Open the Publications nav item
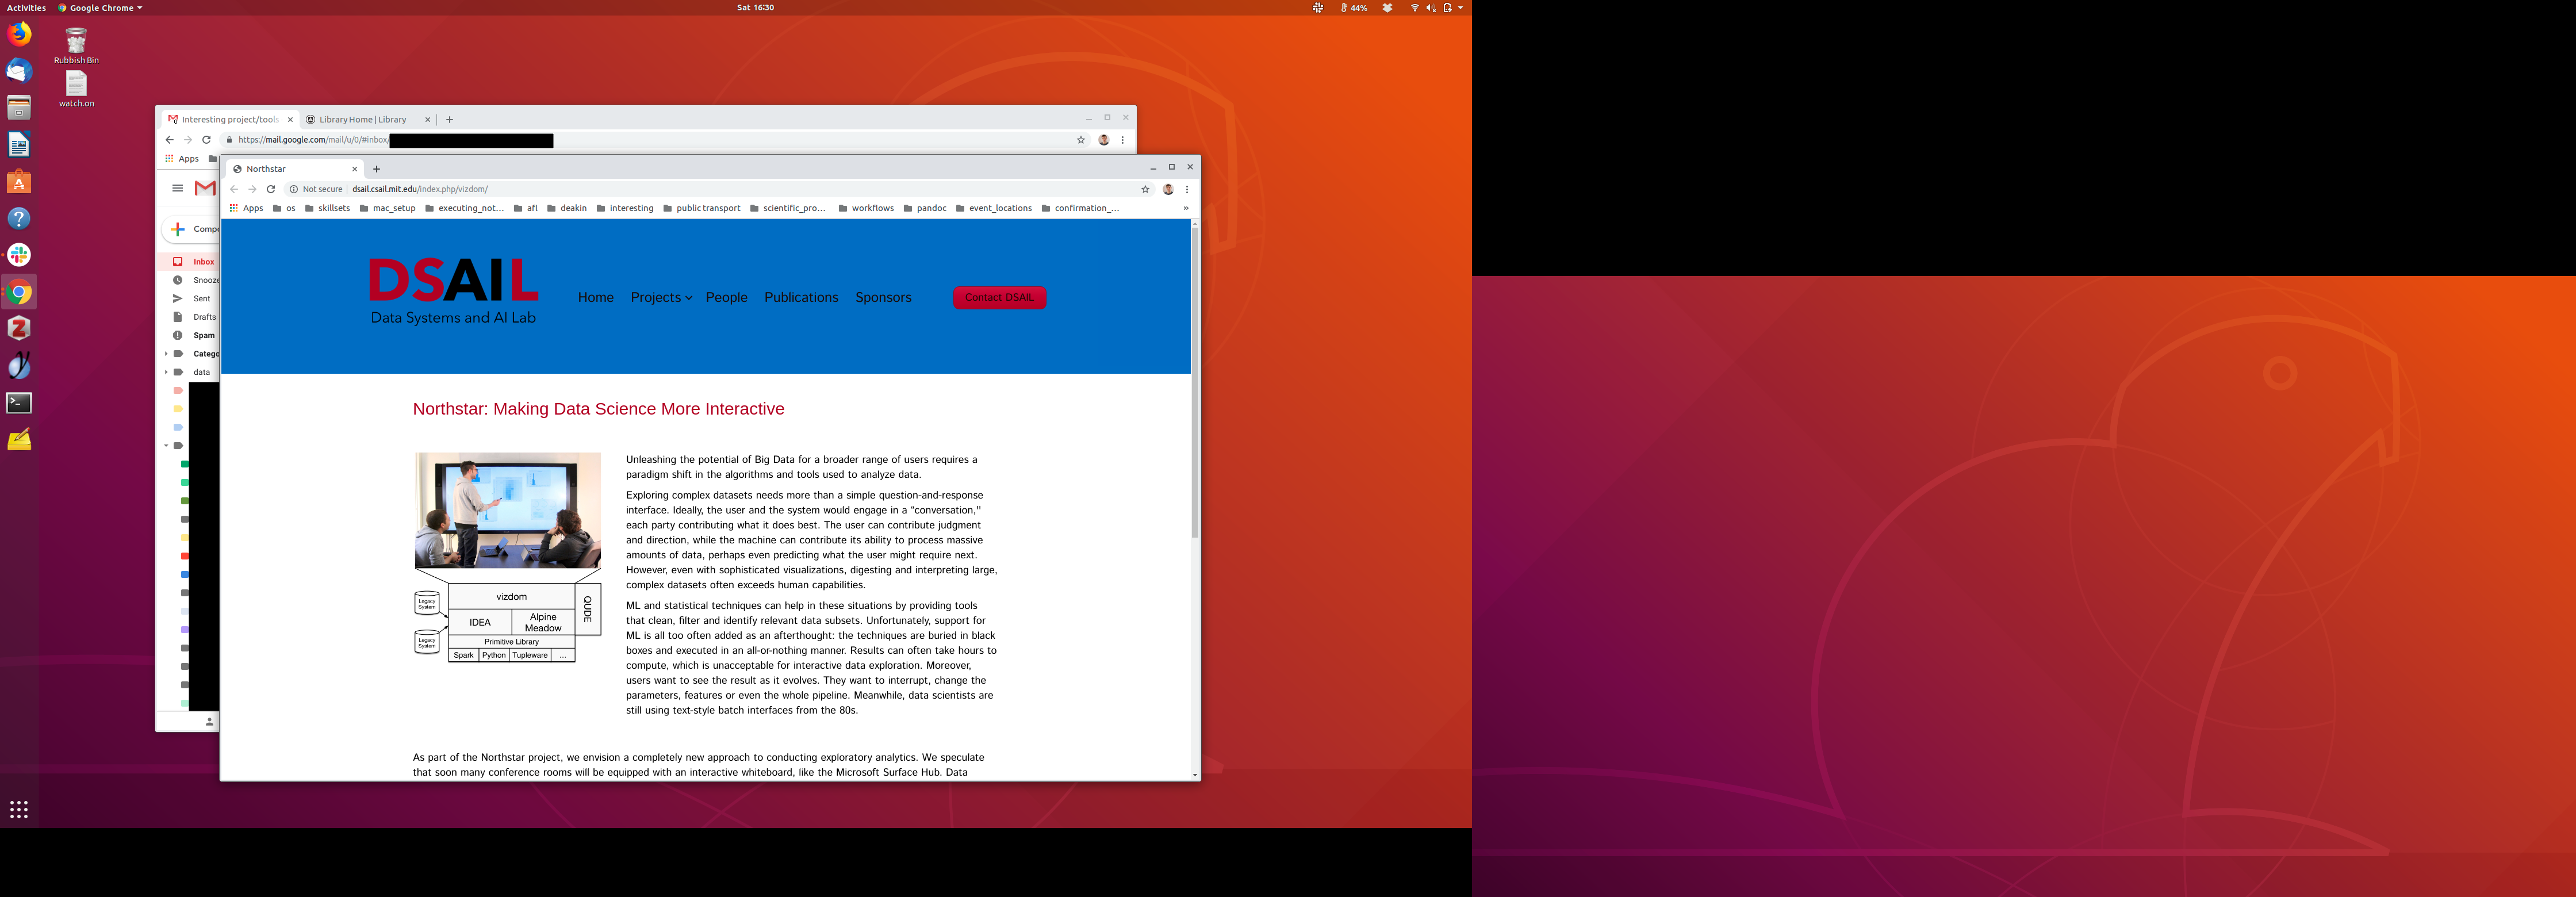This screenshot has height=897, width=2576. pos(801,297)
